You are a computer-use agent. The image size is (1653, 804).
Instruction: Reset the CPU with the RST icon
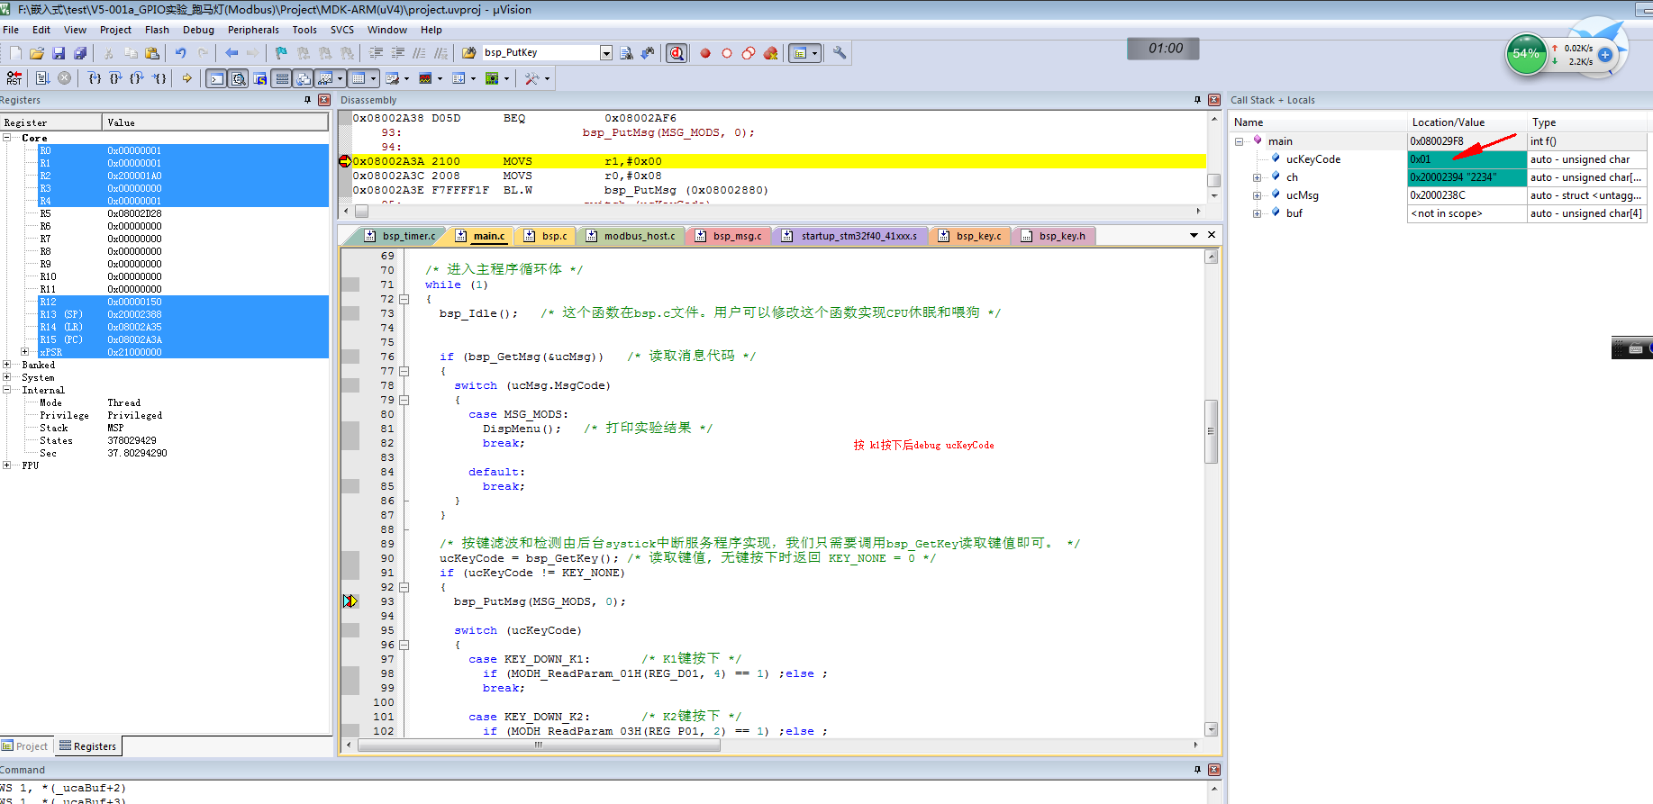point(14,78)
